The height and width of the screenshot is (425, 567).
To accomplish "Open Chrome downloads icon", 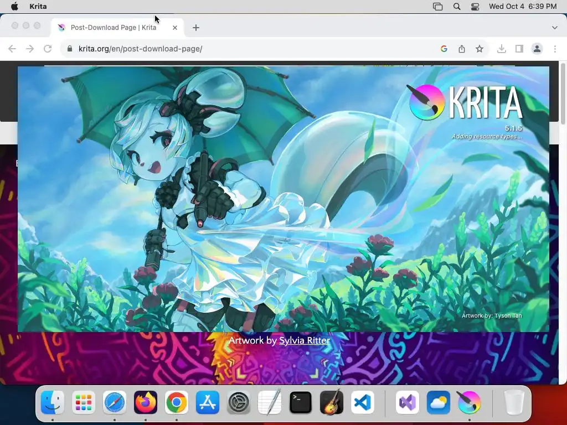I will pos(502,49).
